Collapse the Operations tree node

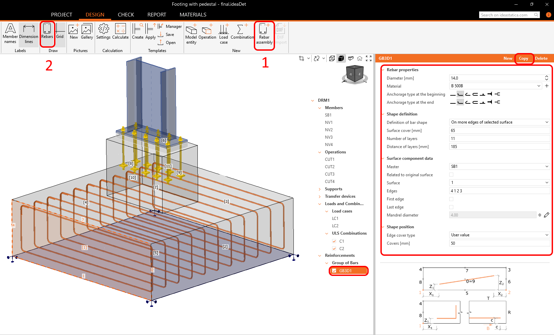pyautogui.click(x=320, y=152)
